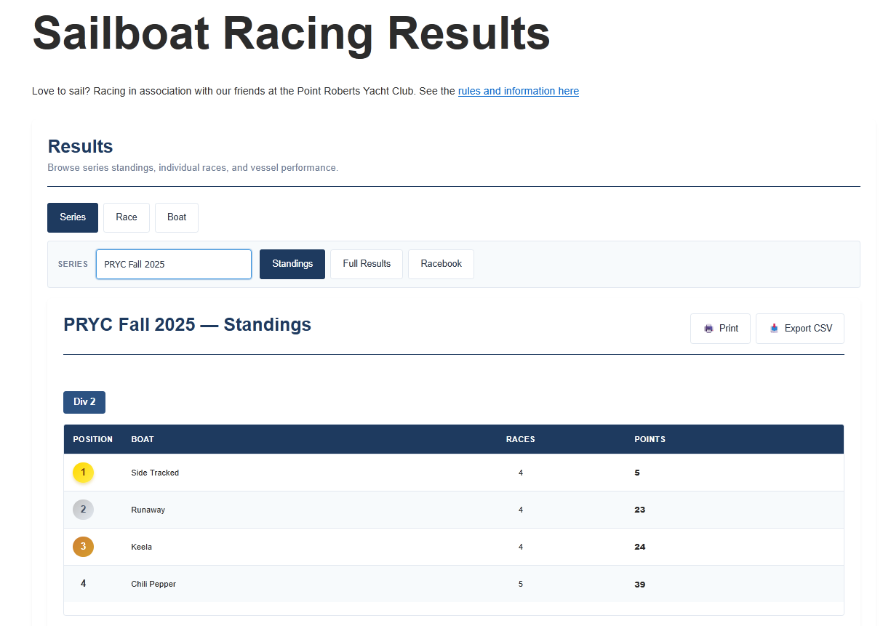This screenshot has width=891, height=626.
Task: Open the Racebook view
Action: point(441,264)
